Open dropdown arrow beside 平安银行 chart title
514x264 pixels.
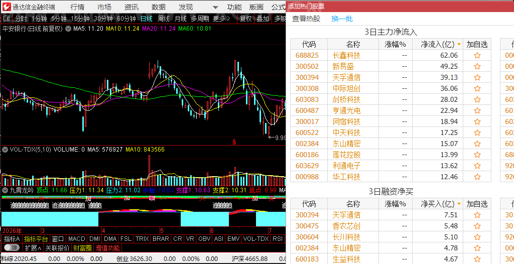tap(68, 29)
